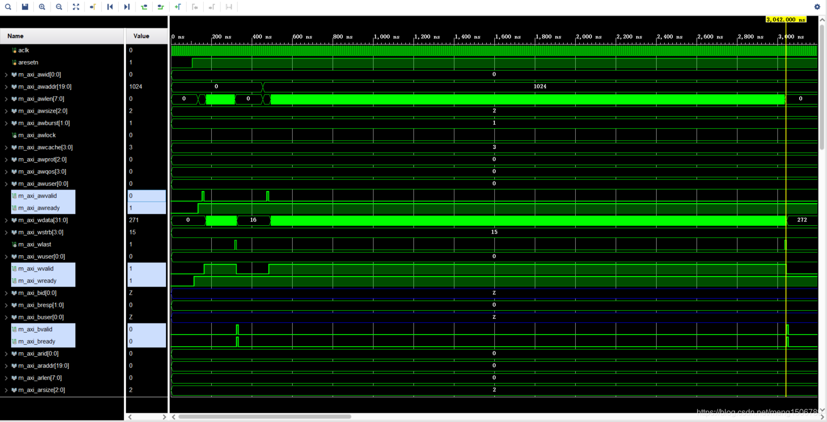Expand the m_axi_awaddr[19:0] bus
Image resolution: width=827 pixels, height=422 pixels.
pos(6,87)
